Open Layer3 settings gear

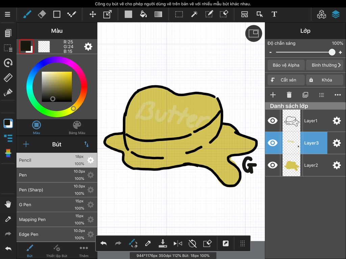pos(337,143)
